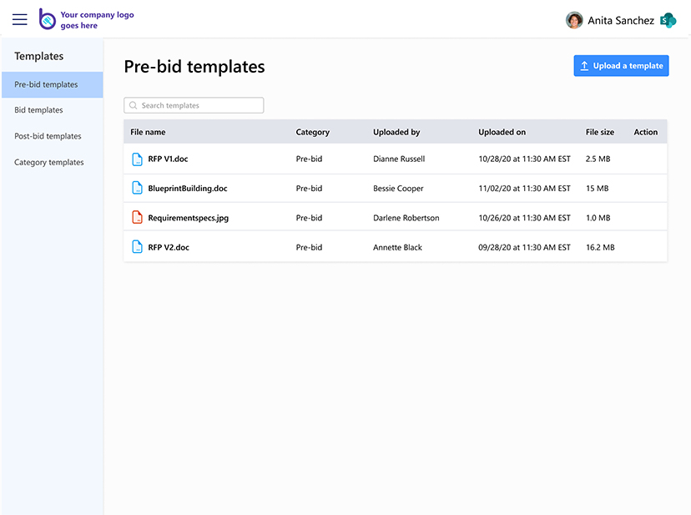Click the RFP V2.doc file icon
Image resolution: width=691 pixels, height=515 pixels.
[138, 247]
